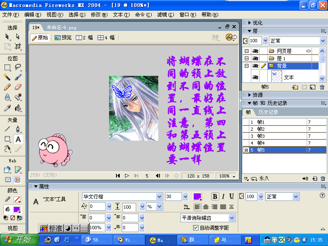Click the New/Duplicate frame icon
328x246 pixels.
tap(314, 178)
